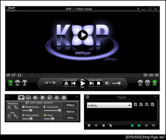Remove selected item from playlist with minus

click(x=96, y=126)
